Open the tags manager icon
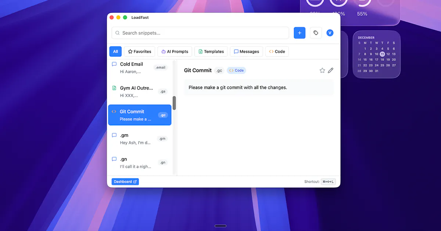This screenshot has height=231, width=441. point(316,33)
